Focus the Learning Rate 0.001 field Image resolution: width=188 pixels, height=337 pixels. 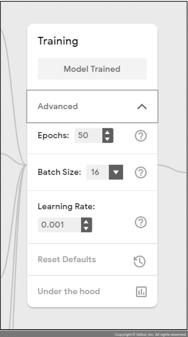tap(59, 225)
